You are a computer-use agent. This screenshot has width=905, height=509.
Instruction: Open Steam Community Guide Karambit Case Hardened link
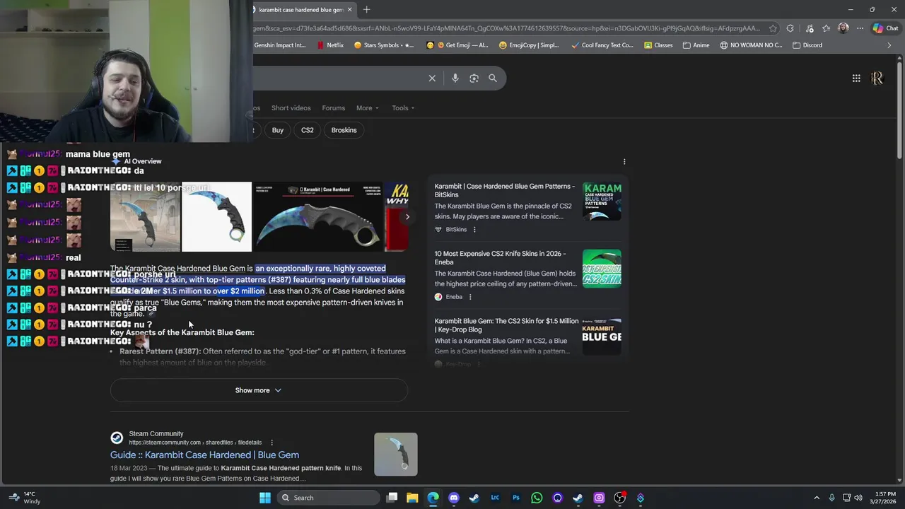[x=204, y=455]
